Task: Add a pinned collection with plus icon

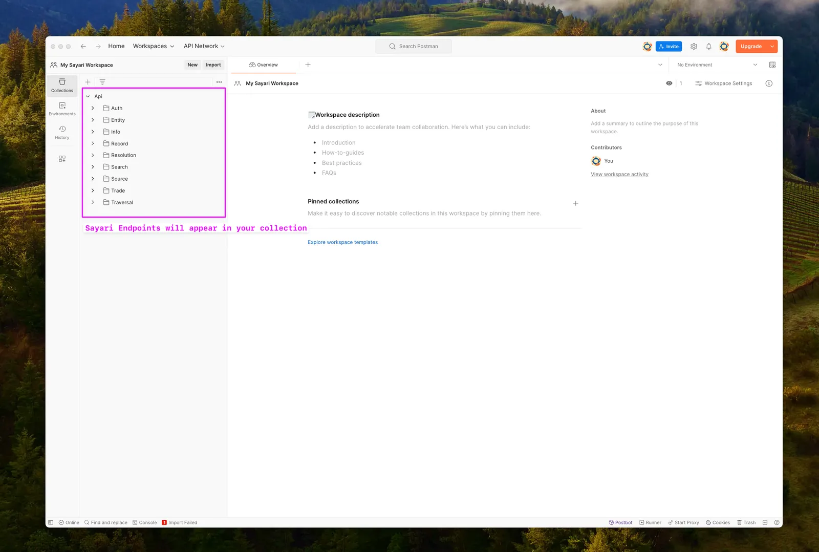Action: (x=575, y=203)
